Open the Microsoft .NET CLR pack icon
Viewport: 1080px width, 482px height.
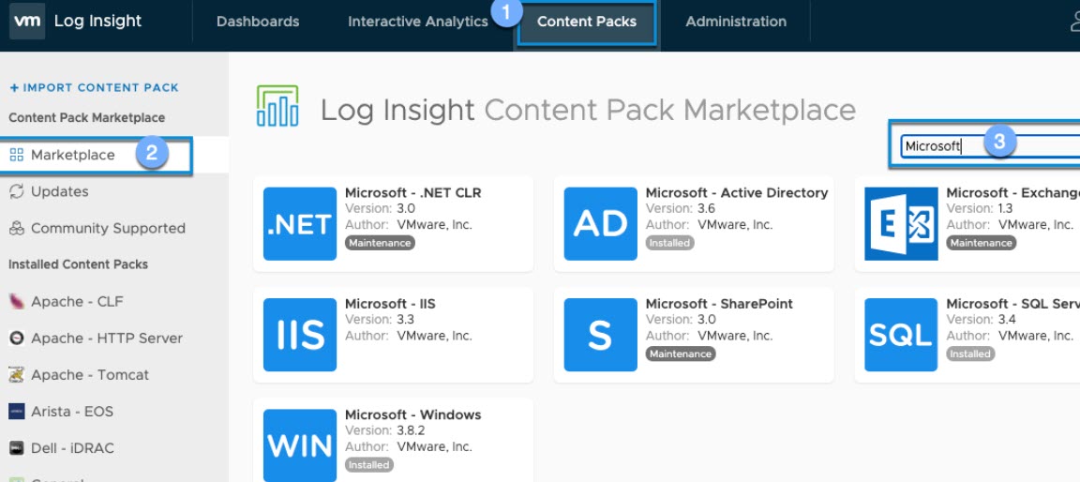point(299,224)
